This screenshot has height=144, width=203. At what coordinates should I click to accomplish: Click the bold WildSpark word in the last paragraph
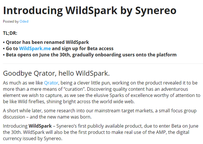pos(43,126)
